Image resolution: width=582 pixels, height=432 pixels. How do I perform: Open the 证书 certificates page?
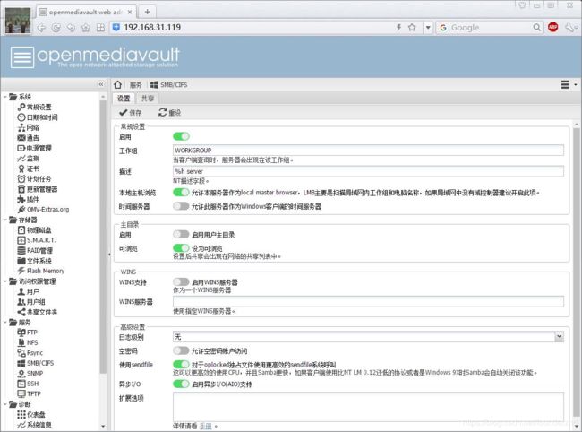29,168
